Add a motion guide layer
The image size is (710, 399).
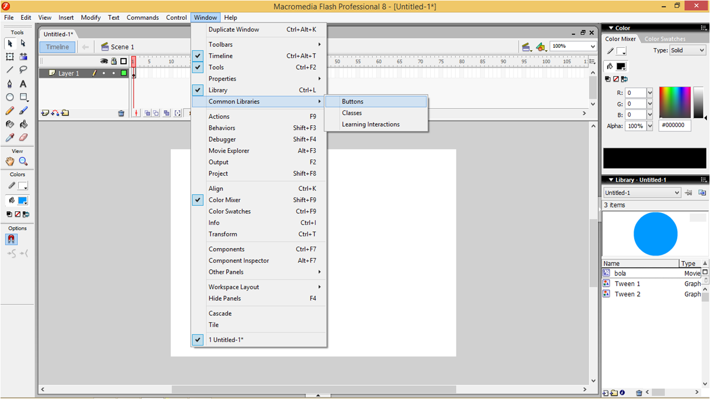coord(55,113)
